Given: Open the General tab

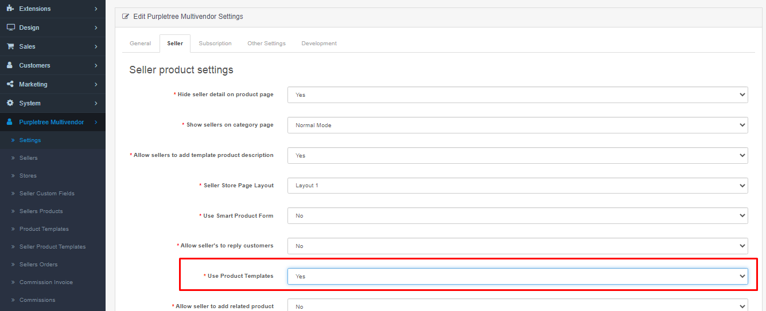Looking at the screenshot, I should (x=141, y=44).
